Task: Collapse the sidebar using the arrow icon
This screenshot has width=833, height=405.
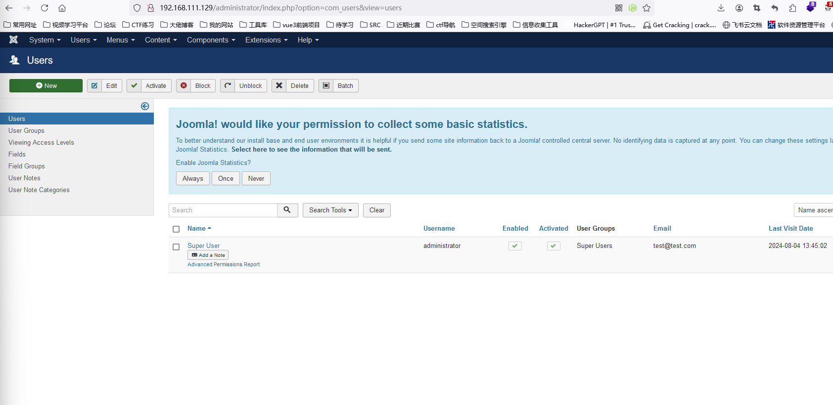Action: click(x=145, y=106)
